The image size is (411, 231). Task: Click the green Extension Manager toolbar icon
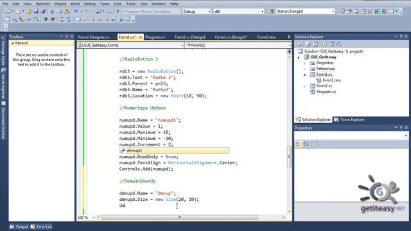pos(377,12)
